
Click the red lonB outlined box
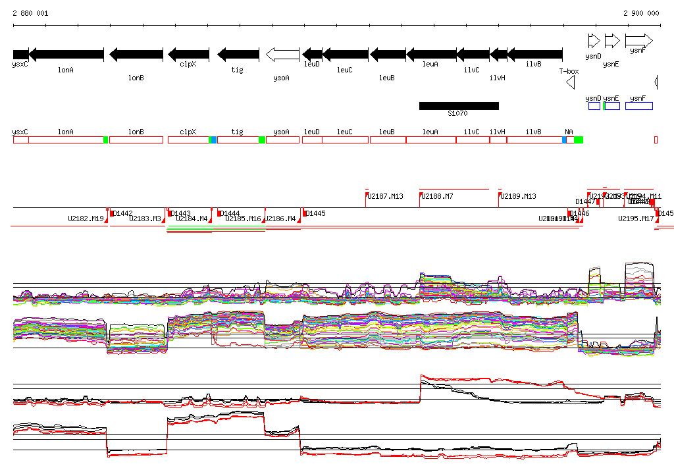pyautogui.click(x=136, y=140)
